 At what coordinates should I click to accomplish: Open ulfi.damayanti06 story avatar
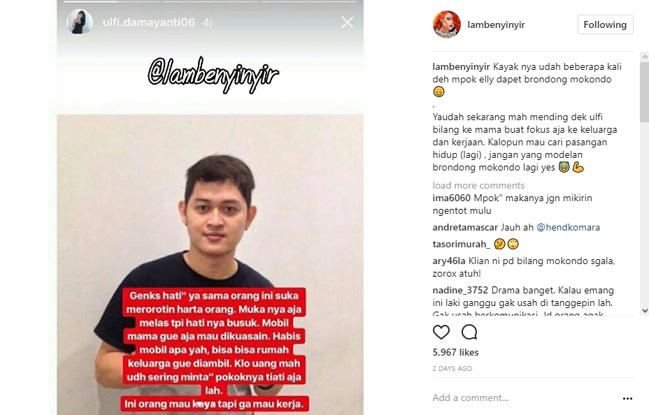coord(80,22)
